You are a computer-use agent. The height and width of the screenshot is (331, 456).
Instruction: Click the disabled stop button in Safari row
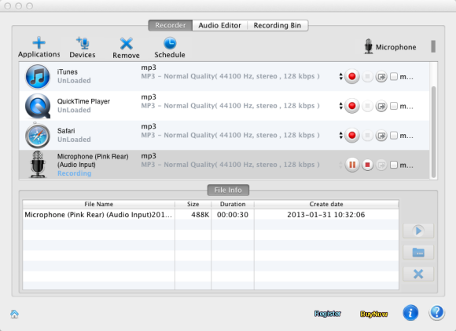(x=368, y=136)
